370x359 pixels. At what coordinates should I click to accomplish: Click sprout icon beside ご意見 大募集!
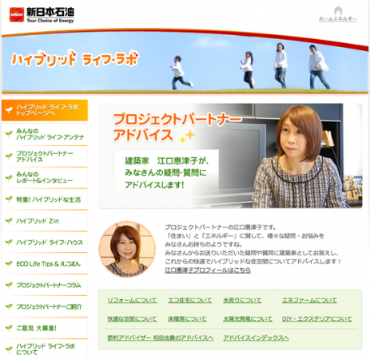pyautogui.click(x=9, y=328)
